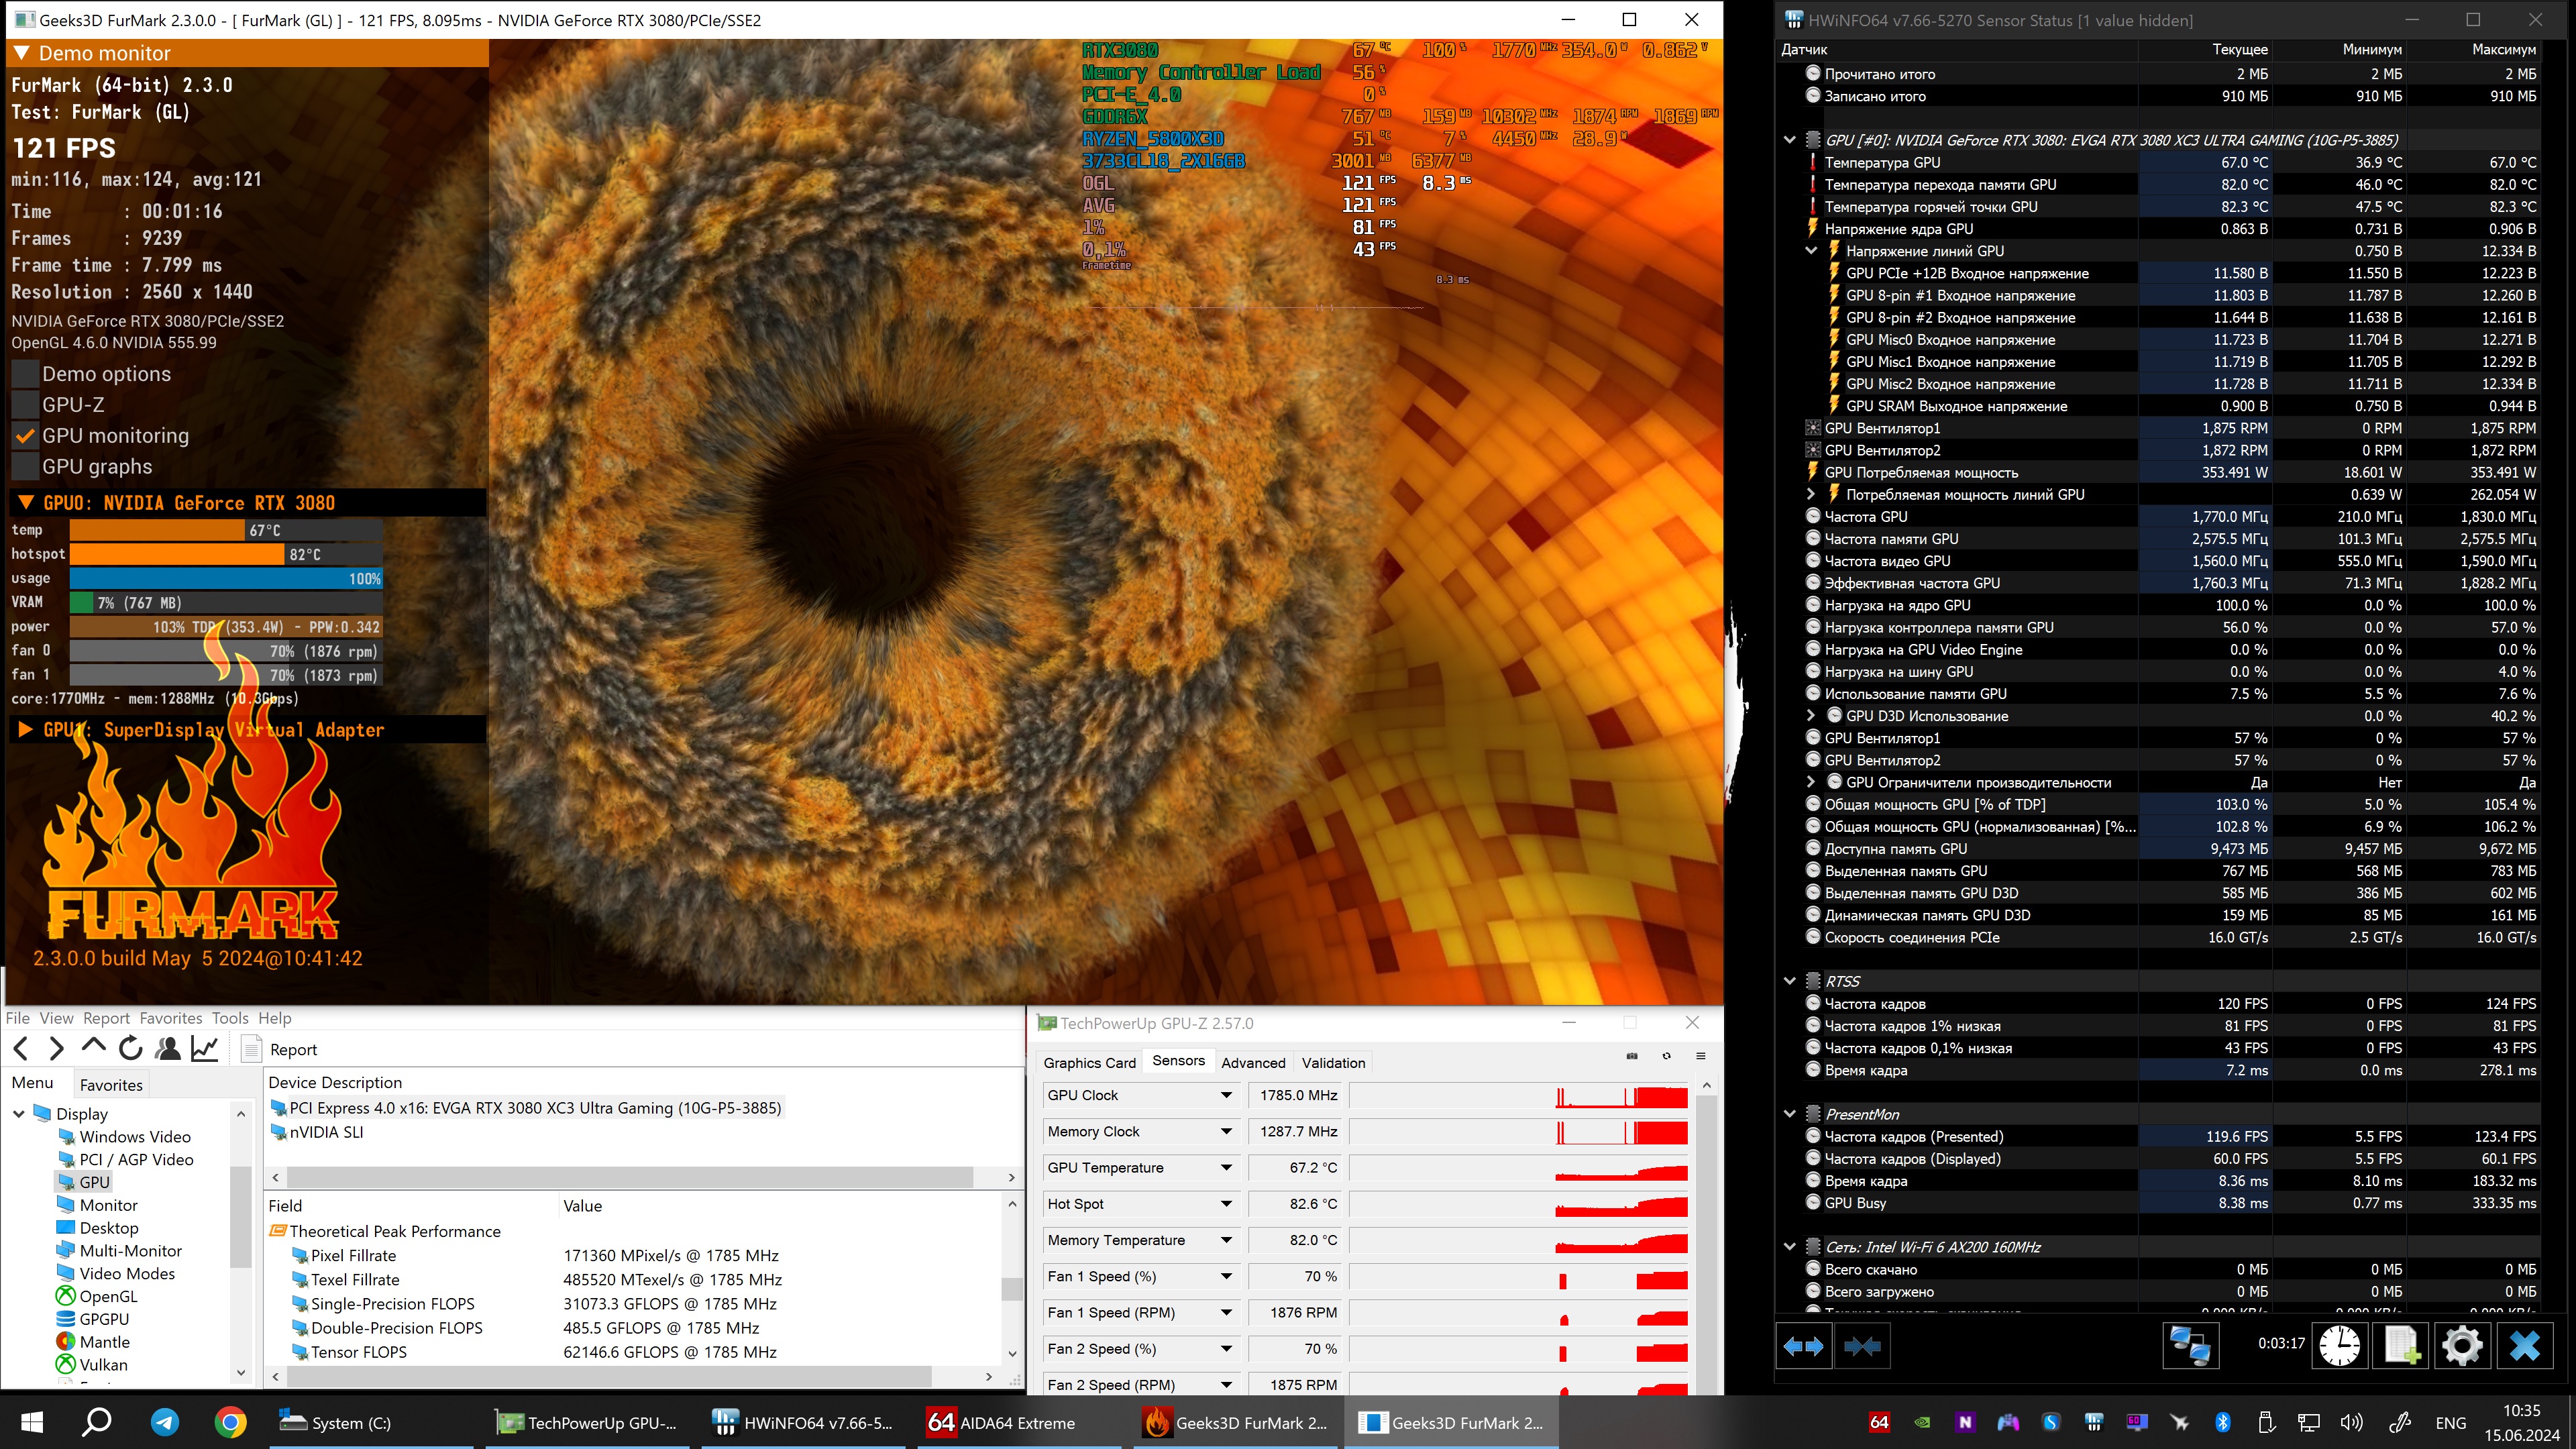
Task: Open Telegram from the taskbar
Action: tap(164, 1422)
